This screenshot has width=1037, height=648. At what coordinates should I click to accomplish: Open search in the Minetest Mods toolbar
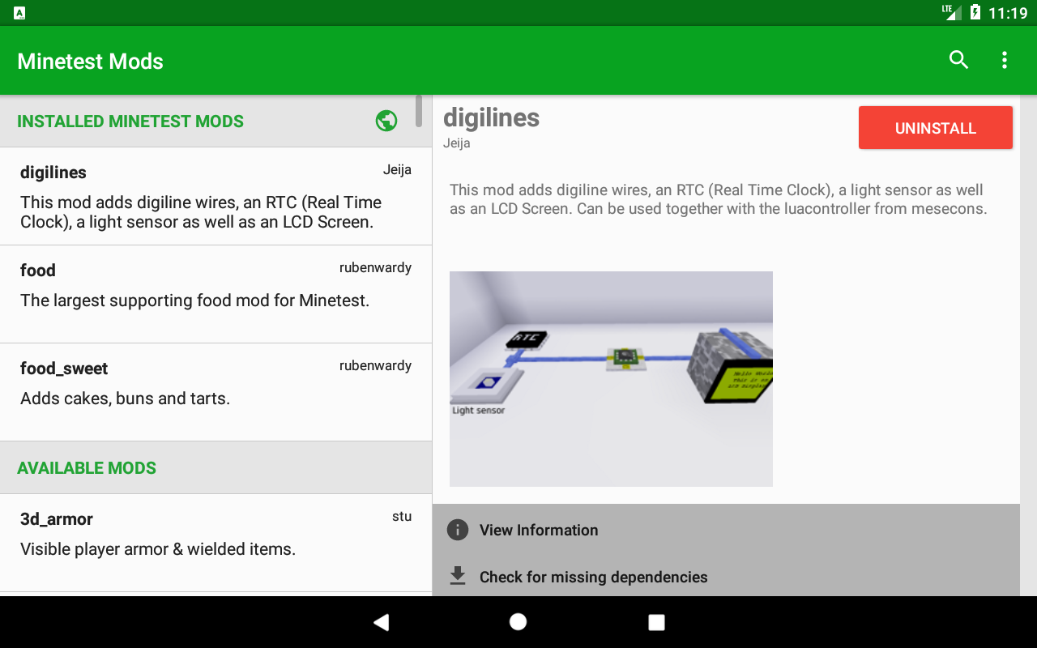(958, 60)
